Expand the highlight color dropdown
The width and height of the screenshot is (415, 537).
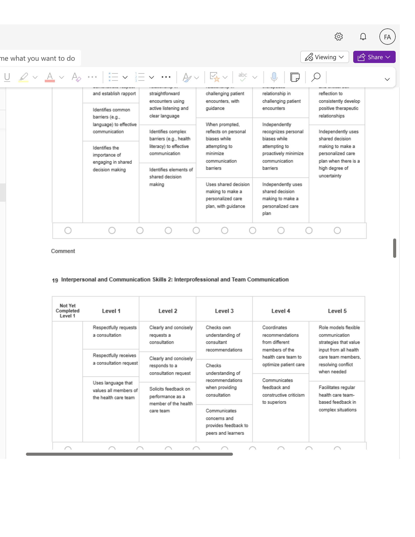point(35,77)
